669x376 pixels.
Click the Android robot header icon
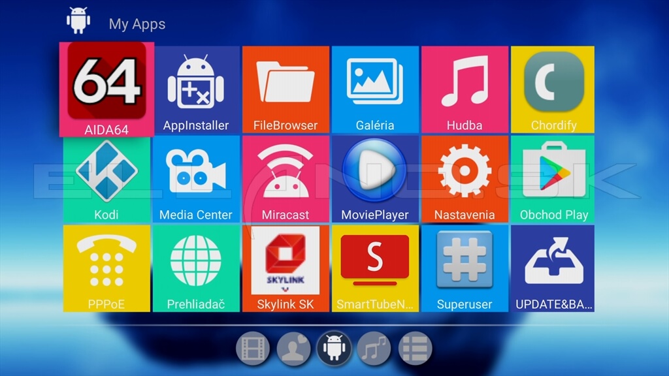coord(78,20)
